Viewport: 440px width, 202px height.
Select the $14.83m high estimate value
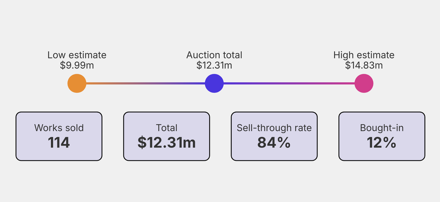coord(364,65)
